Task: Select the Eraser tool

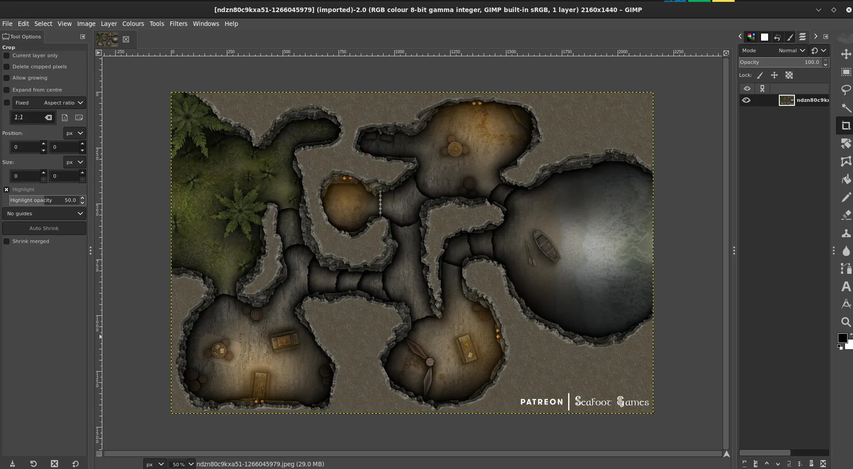Action: point(846,215)
